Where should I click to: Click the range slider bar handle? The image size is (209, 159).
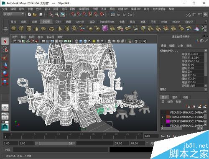[56, 143]
